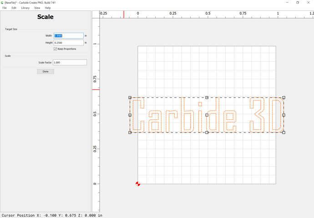Open the Library menu
314x218 pixels.
point(25,8)
